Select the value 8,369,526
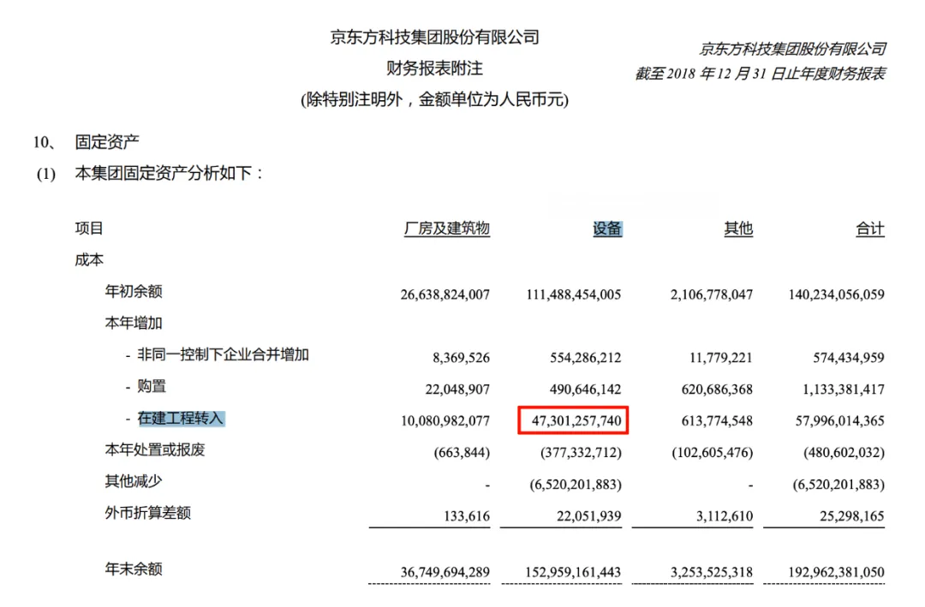The height and width of the screenshot is (607, 925). click(461, 358)
